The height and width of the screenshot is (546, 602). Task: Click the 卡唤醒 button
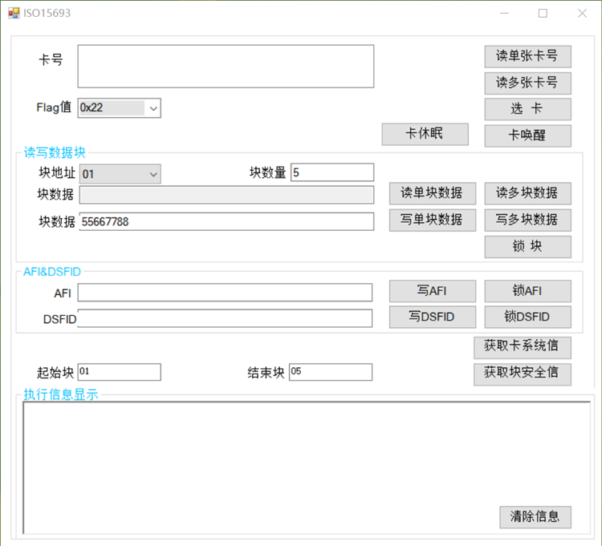527,135
